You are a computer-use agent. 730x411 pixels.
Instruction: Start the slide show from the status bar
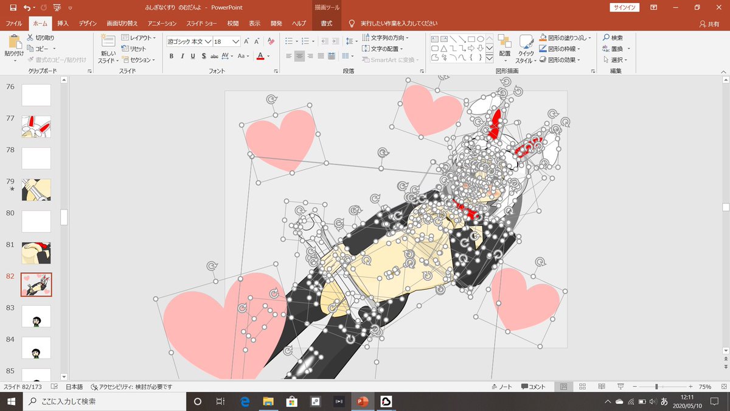(x=620, y=387)
